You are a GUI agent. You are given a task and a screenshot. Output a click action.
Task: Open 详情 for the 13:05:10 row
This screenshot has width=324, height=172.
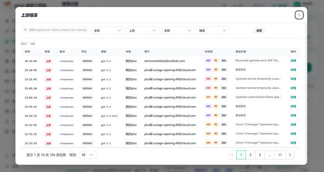coord(293,88)
